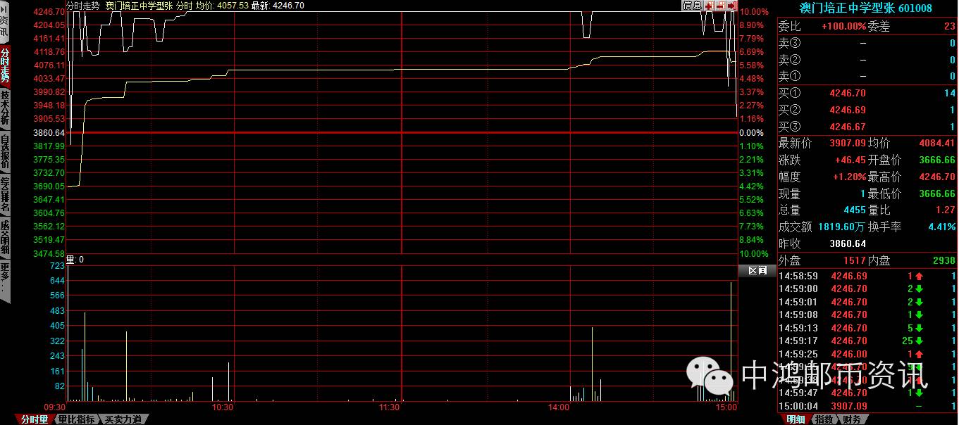Switch to 技术分析 sidebar tab
The width and height of the screenshot is (959, 425).
pos(5,108)
